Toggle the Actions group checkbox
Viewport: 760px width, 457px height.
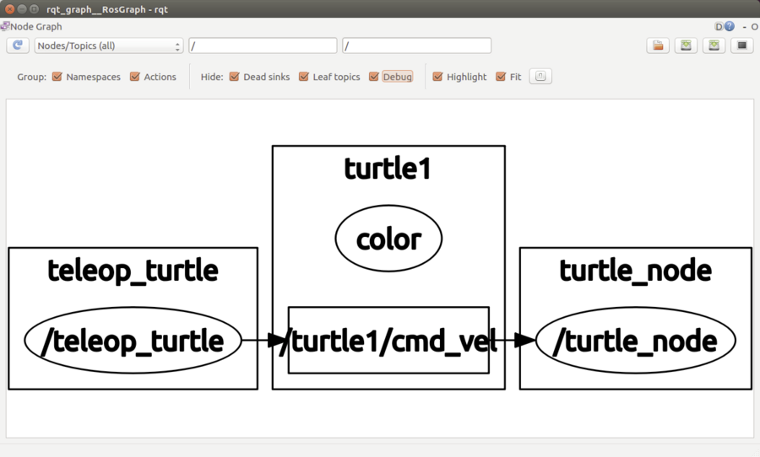[135, 77]
